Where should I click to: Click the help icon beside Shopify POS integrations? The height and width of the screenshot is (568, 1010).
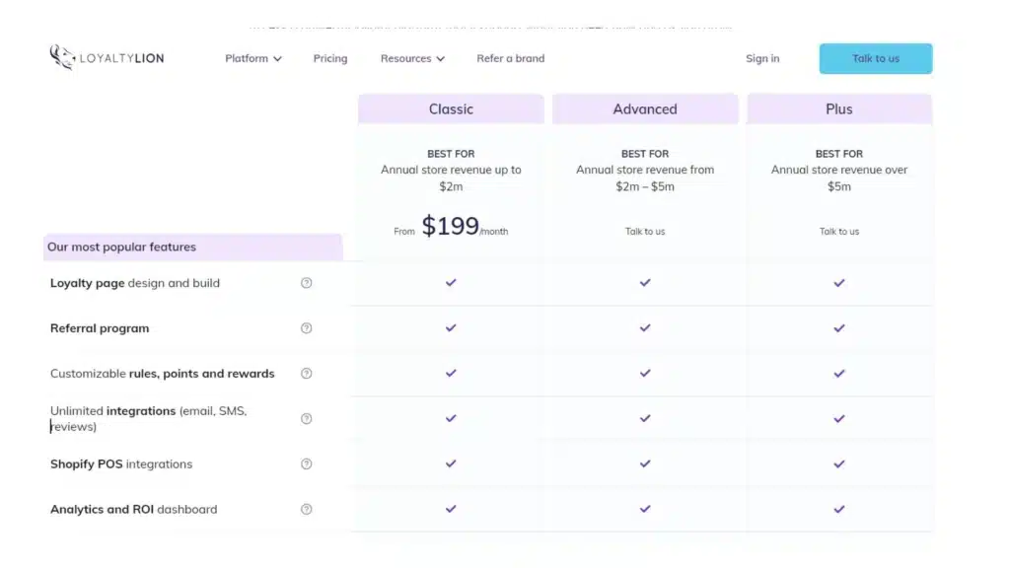tap(307, 463)
